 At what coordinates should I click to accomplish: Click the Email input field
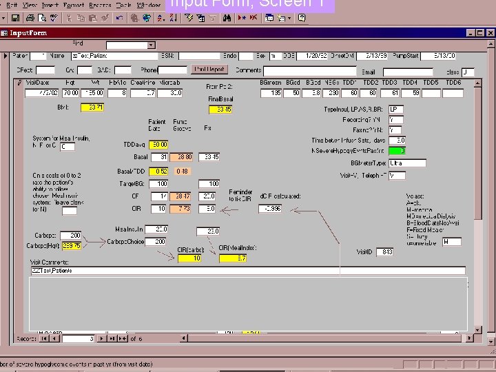[408, 72]
